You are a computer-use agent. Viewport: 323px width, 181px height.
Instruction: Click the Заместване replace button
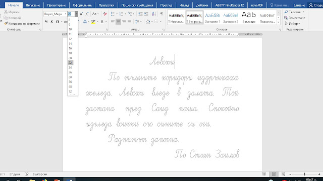(295, 18)
